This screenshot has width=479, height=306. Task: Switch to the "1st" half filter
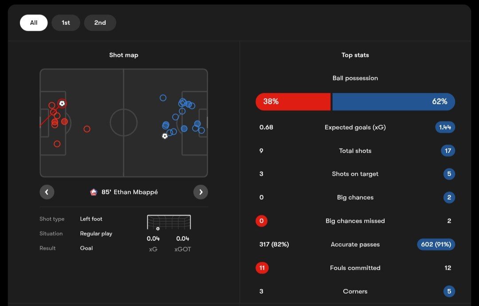[x=66, y=23]
